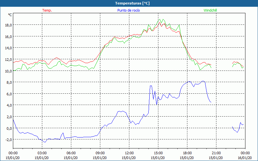The image size is (258, 161).
Task: Click the 12:00 time axis label
Action: click(x=129, y=153)
